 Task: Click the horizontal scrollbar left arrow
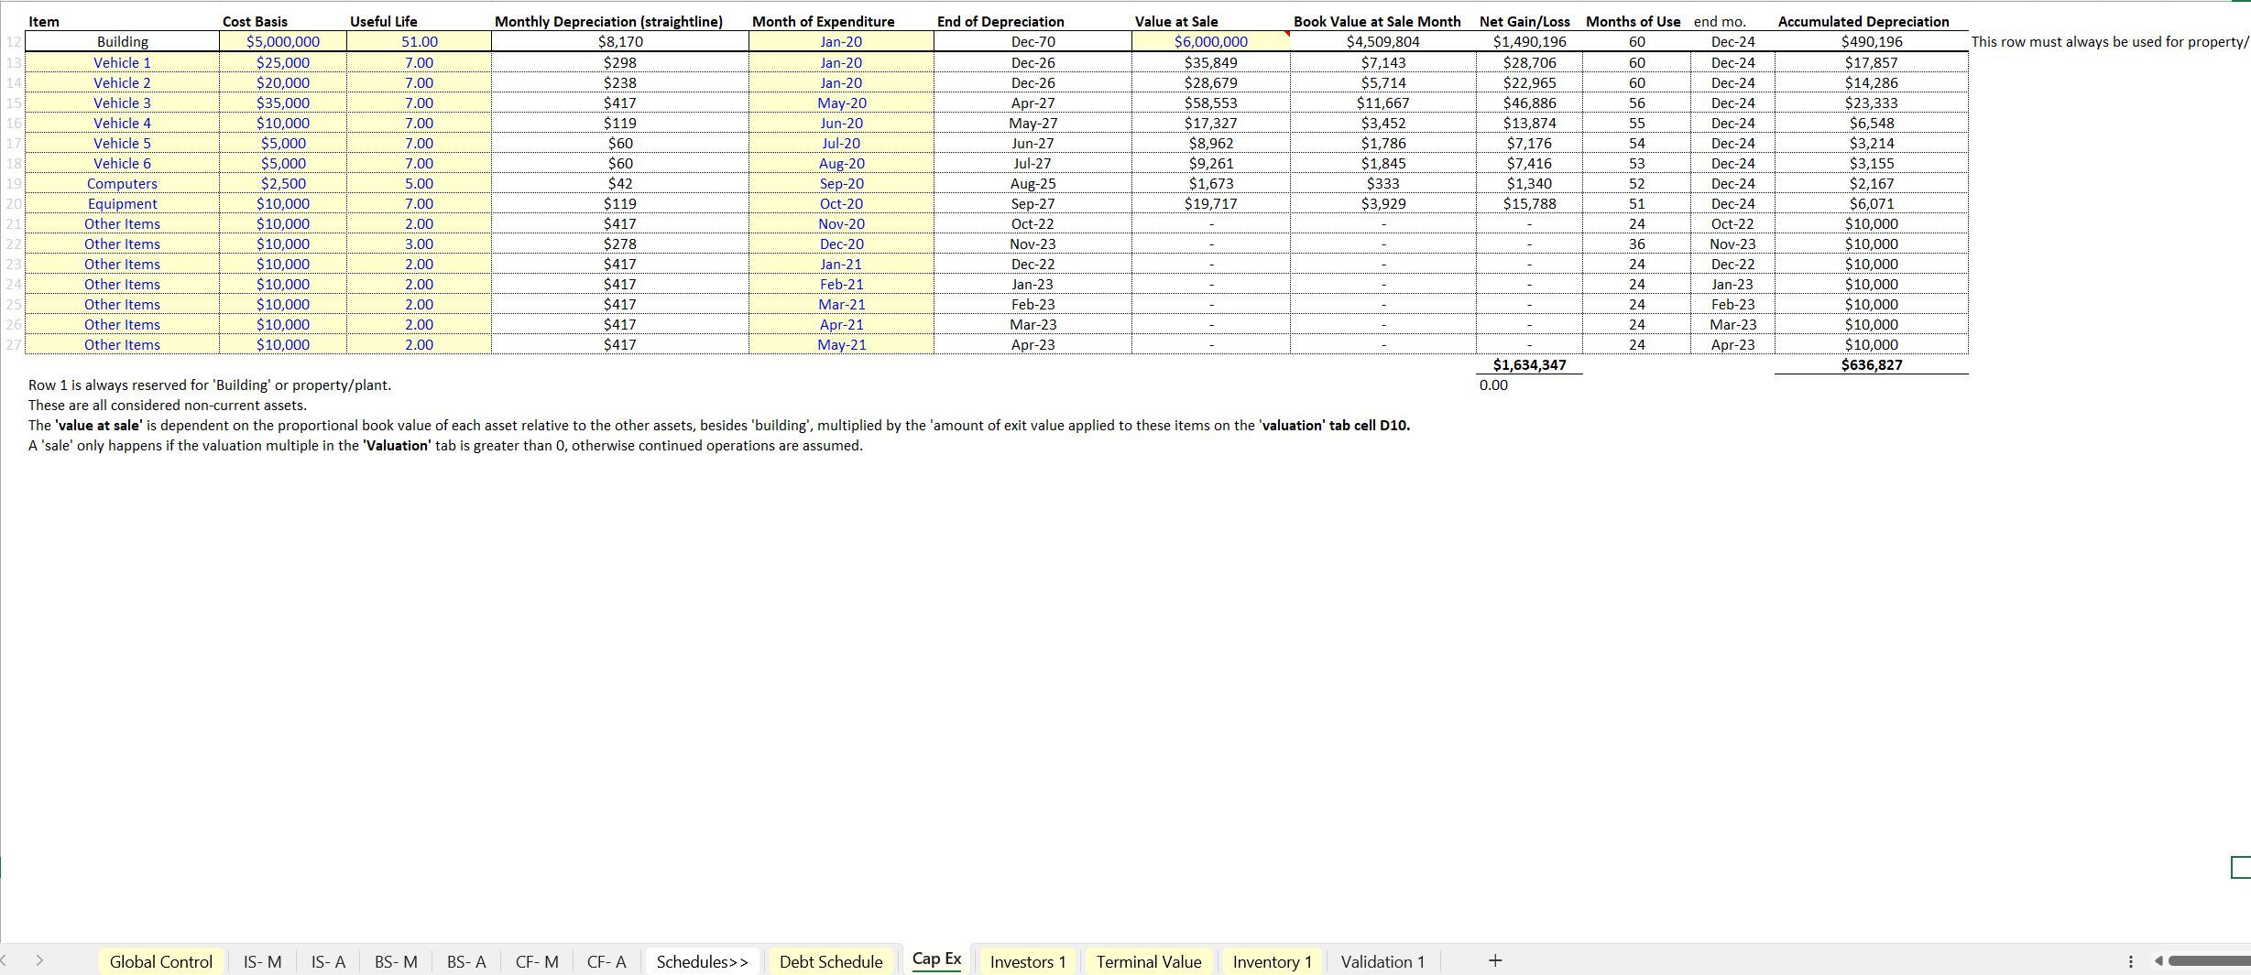point(2158,961)
